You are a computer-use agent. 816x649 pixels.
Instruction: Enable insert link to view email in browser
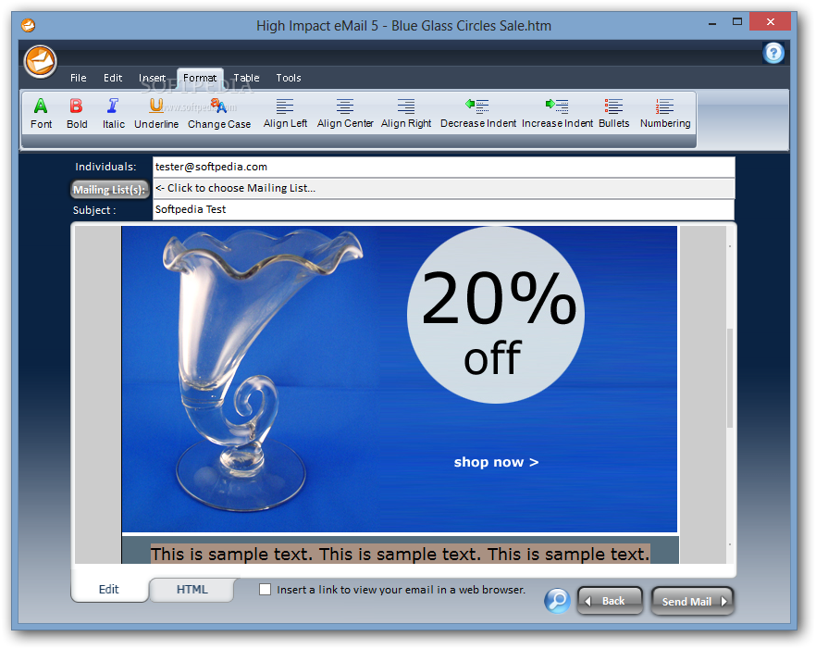[266, 590]
